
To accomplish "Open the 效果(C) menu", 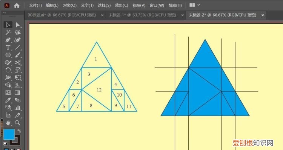I will [x=122, y=5].
